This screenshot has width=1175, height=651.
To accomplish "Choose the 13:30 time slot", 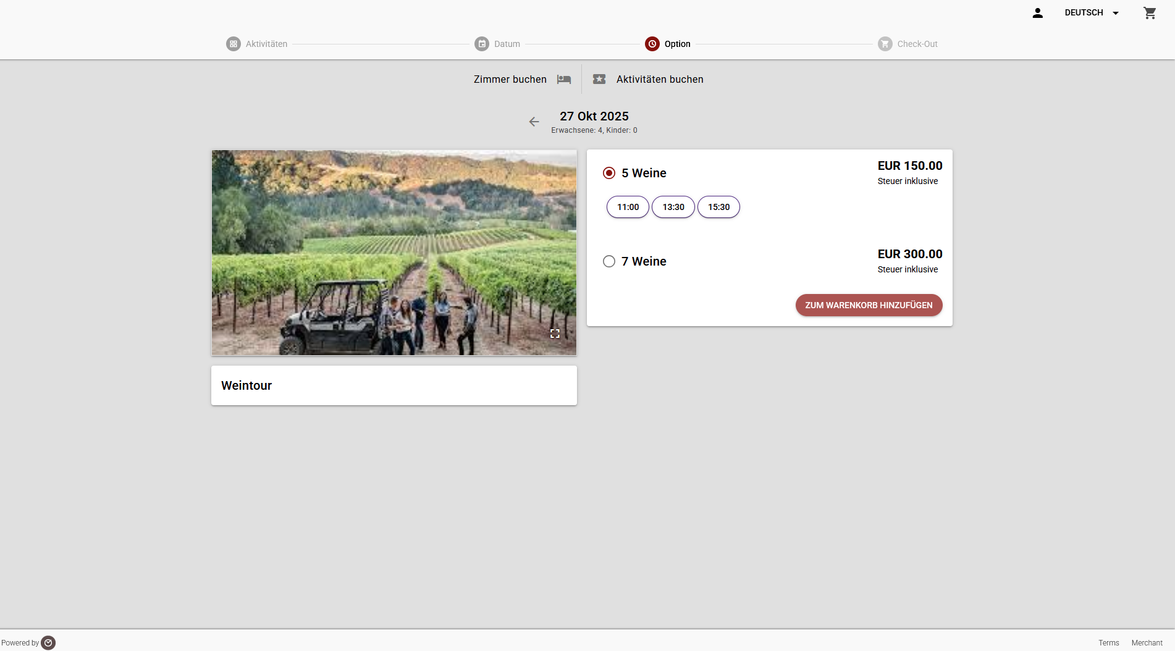I will [x=673, y=207].
